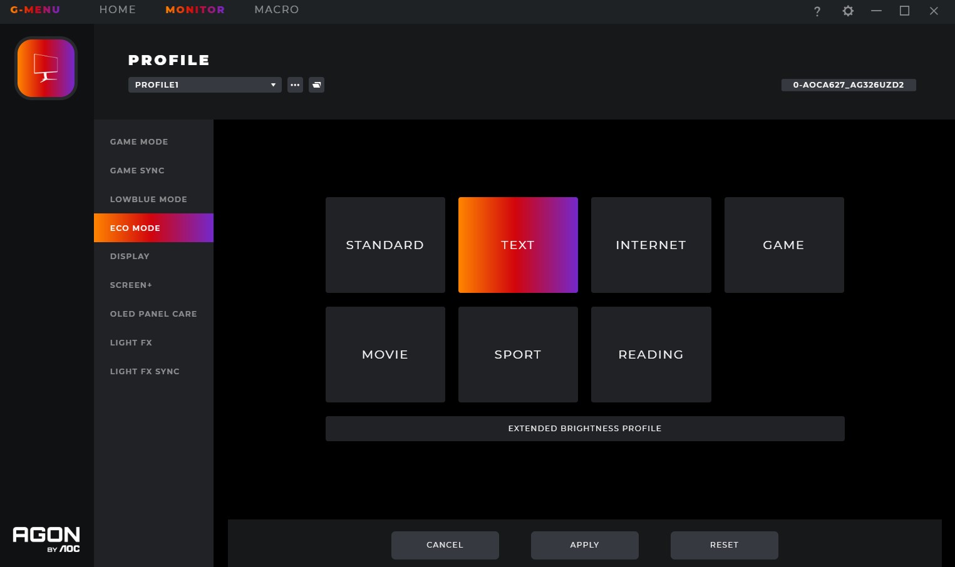The height and width of the screenshot is (567, 955).
Task: Click the import profile folder icon
Action: tap(317, 84)
